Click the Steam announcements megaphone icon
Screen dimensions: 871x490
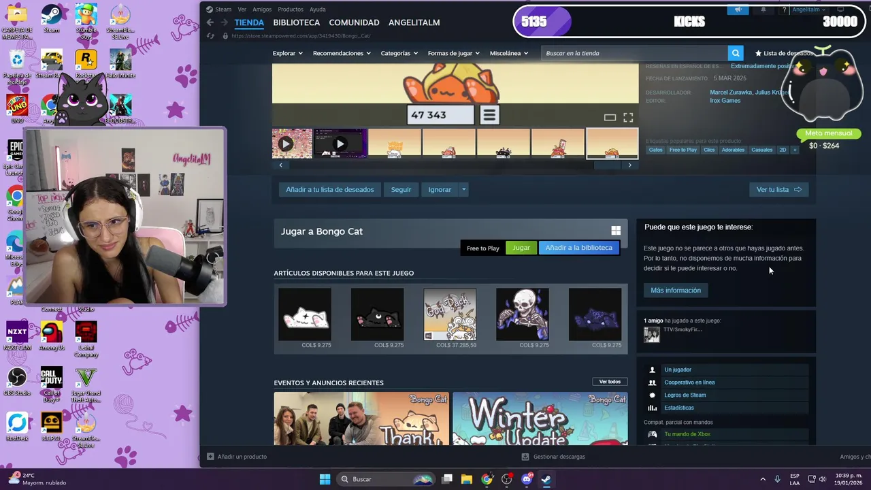tap(738, 10)
